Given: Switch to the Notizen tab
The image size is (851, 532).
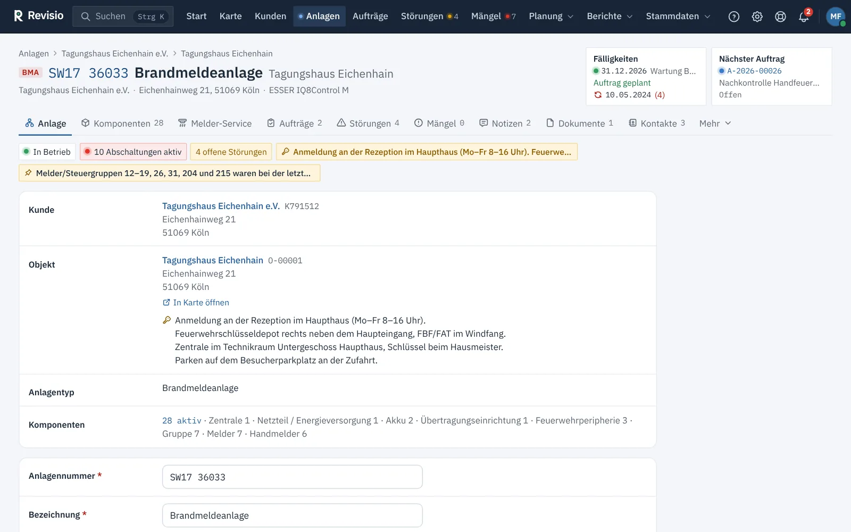Looking at the screenshot, I should [505, 123].
